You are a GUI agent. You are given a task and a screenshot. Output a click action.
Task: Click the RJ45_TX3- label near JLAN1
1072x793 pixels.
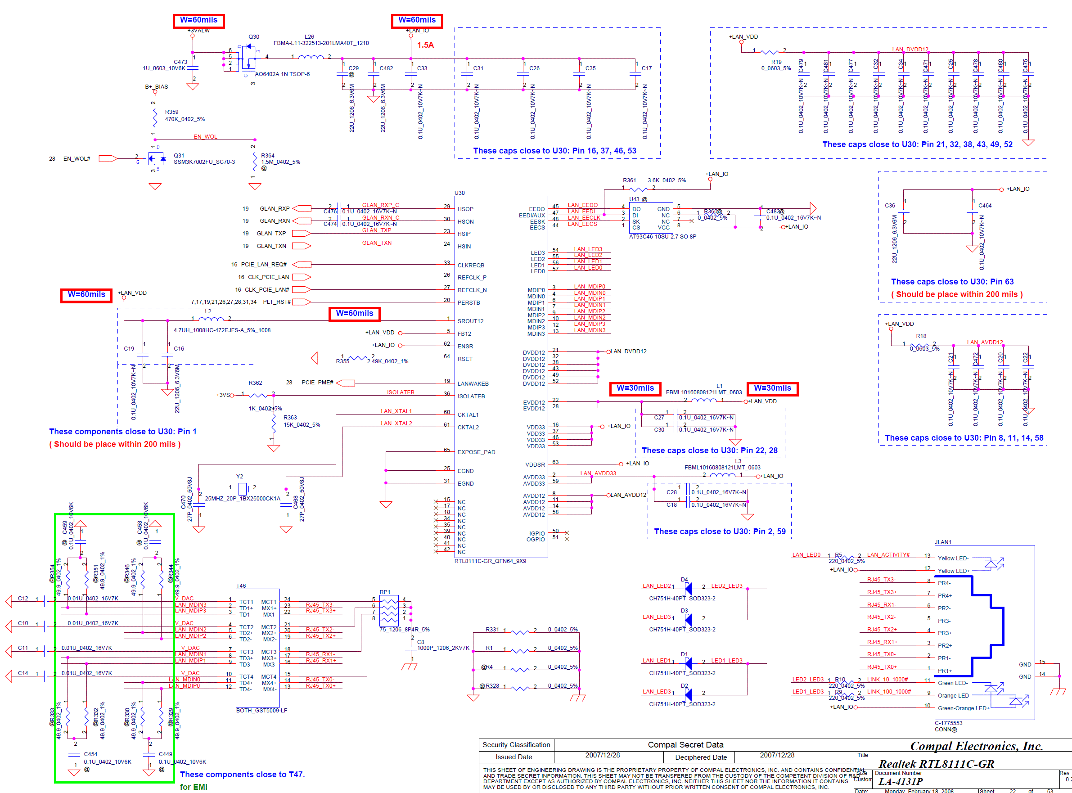tap(882, 579)
